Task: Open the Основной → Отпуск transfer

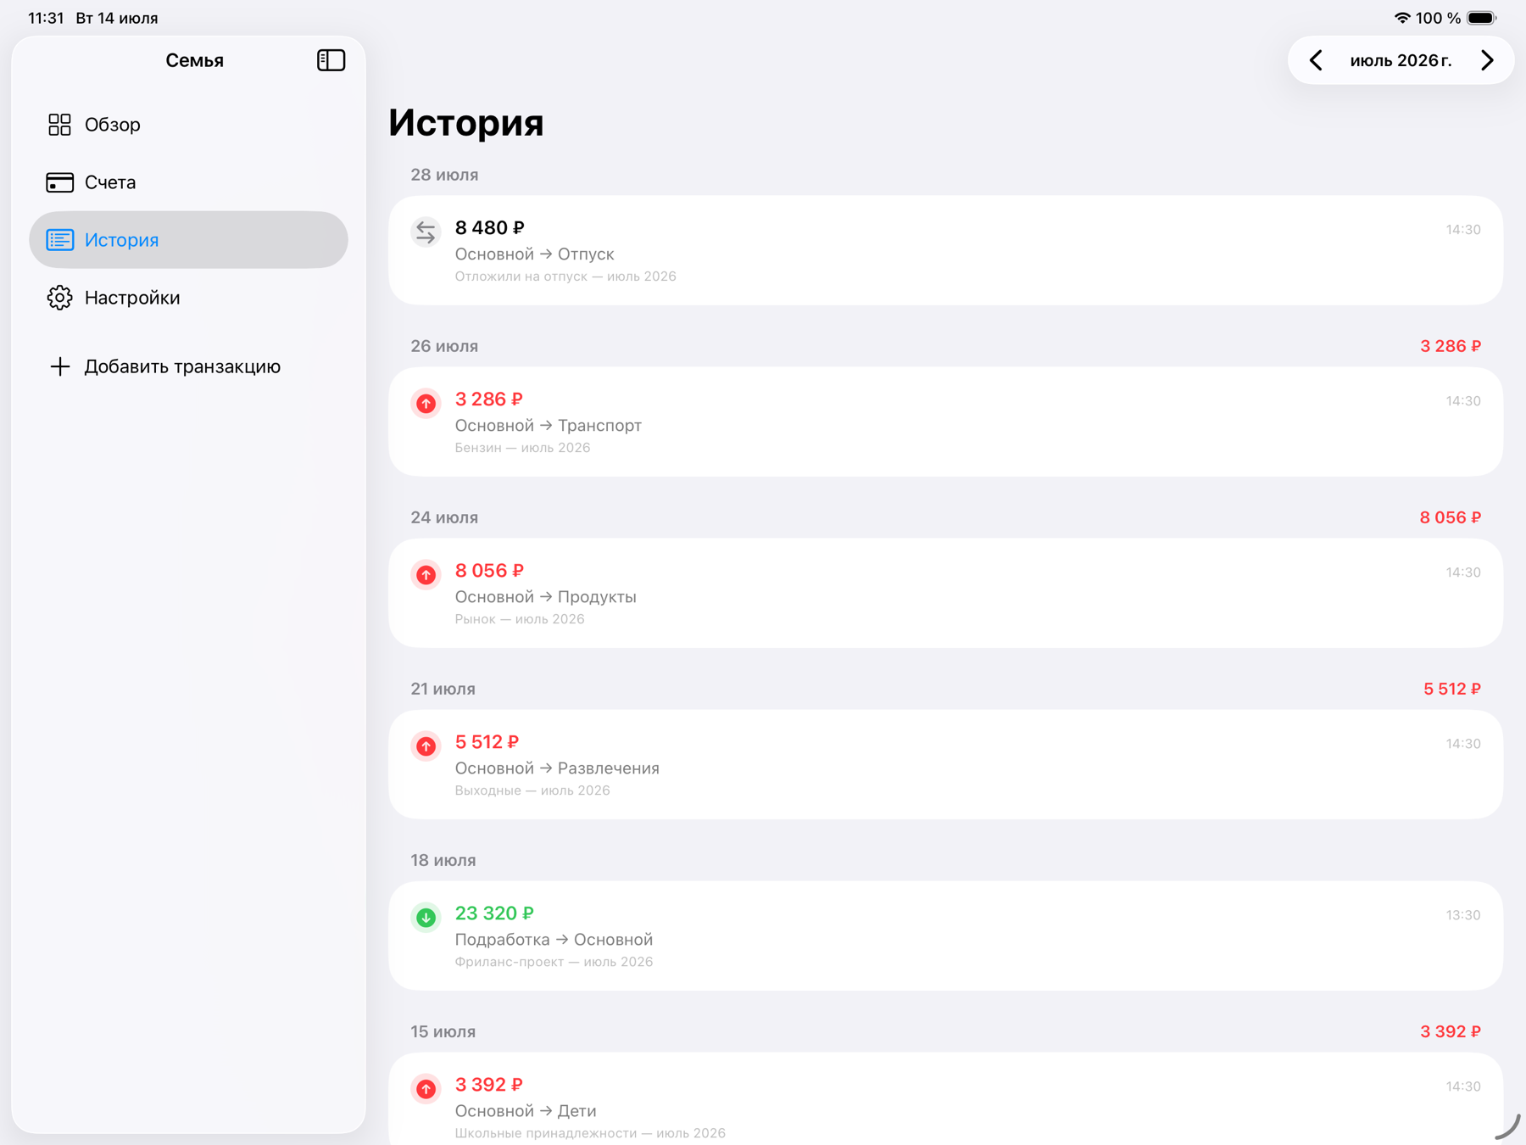Action: click(945, 250)
